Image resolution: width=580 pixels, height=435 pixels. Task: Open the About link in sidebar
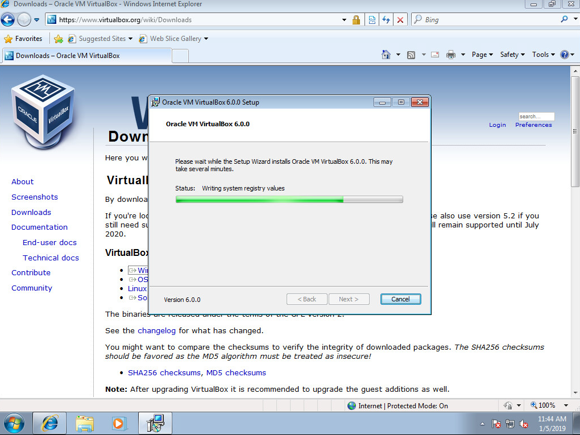pyautogui.click(x=22, y=181)
